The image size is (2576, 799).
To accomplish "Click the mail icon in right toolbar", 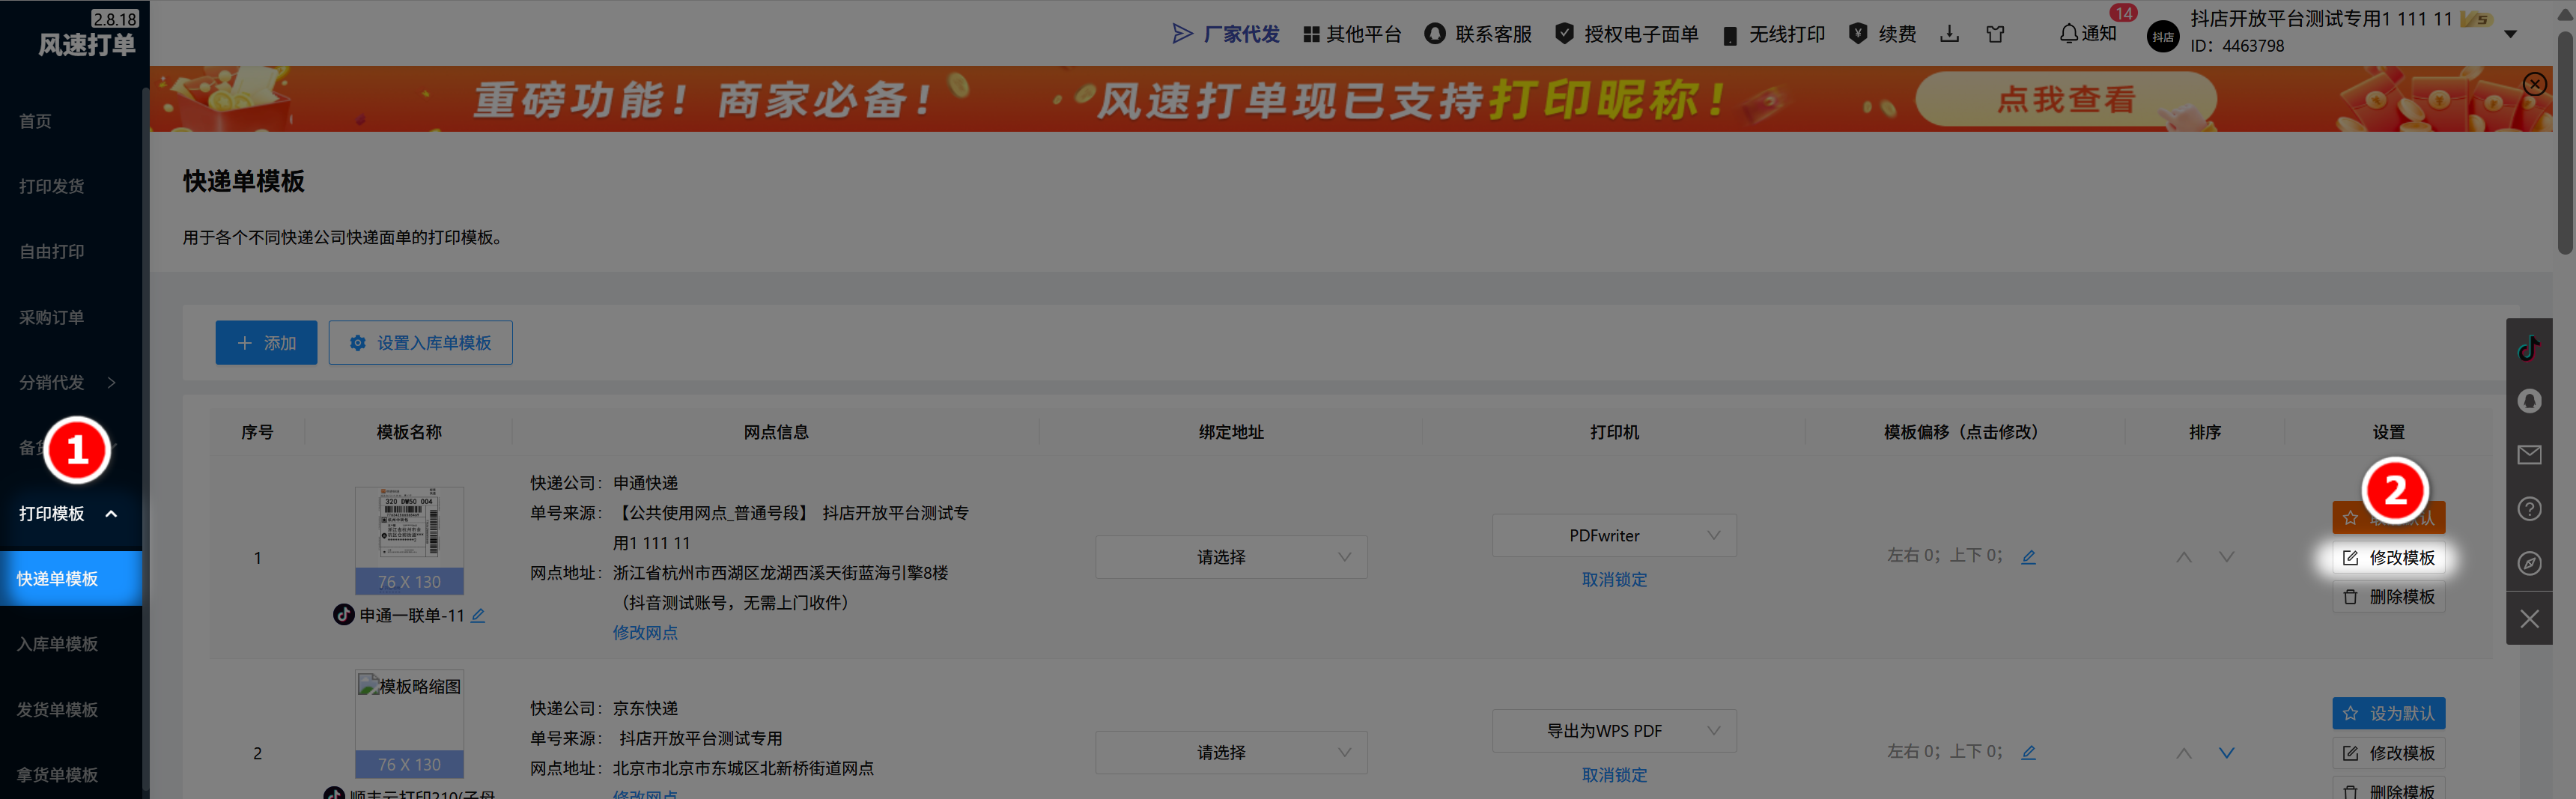I will 2529,455.
